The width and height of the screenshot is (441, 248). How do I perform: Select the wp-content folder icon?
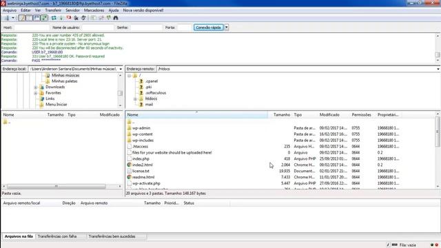click(x=130, y=134)
